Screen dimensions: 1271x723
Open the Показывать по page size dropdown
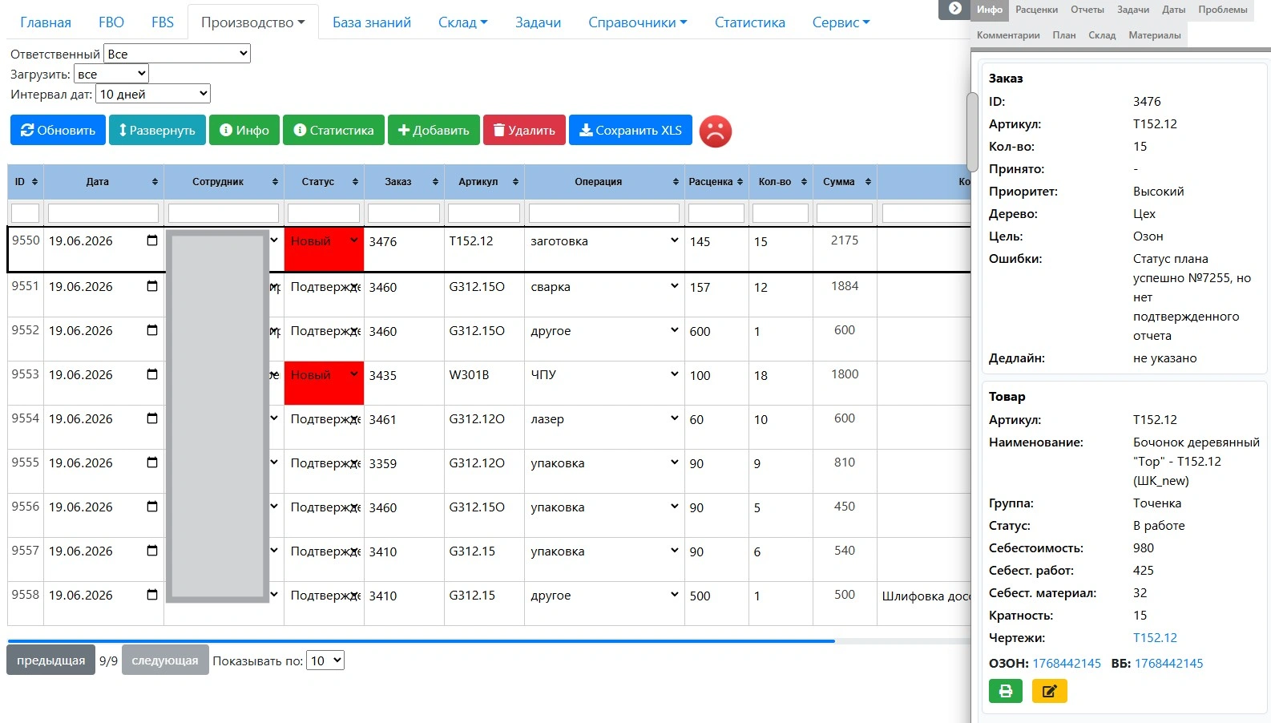tap(326, 660)
